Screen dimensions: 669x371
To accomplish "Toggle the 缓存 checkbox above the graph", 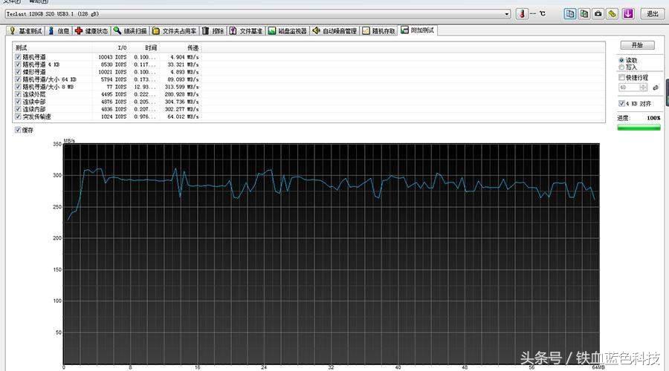I will point(19,130).
